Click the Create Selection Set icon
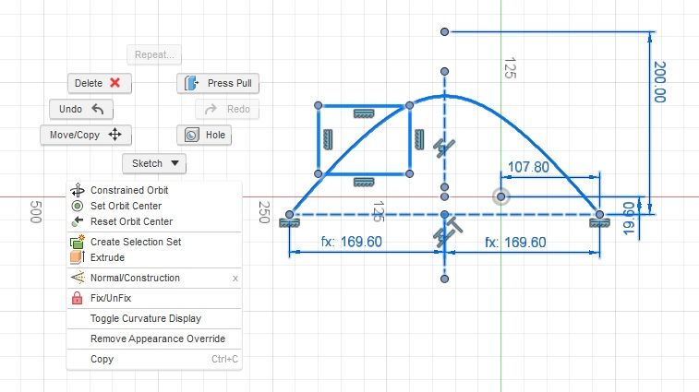 (78, 242)
